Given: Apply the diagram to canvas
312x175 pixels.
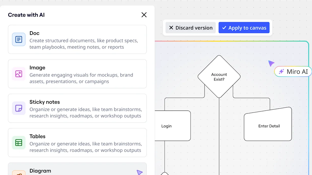Looking at the screenshot, I should point(244,28).
